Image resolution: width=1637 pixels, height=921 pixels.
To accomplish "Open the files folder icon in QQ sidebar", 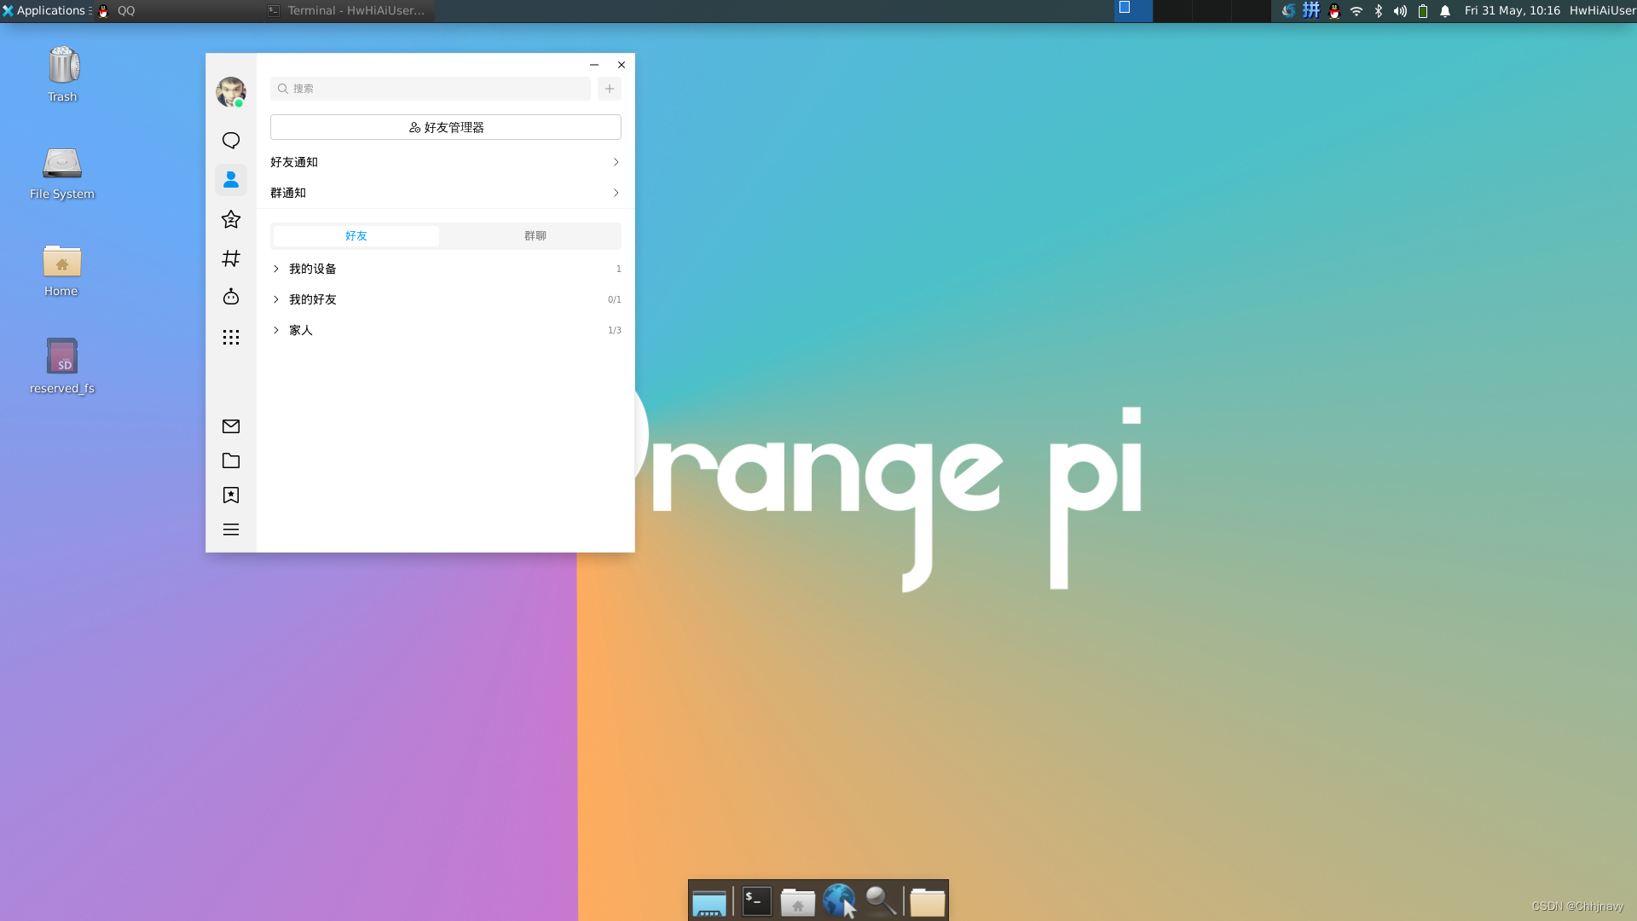I will tap(231, 460).
